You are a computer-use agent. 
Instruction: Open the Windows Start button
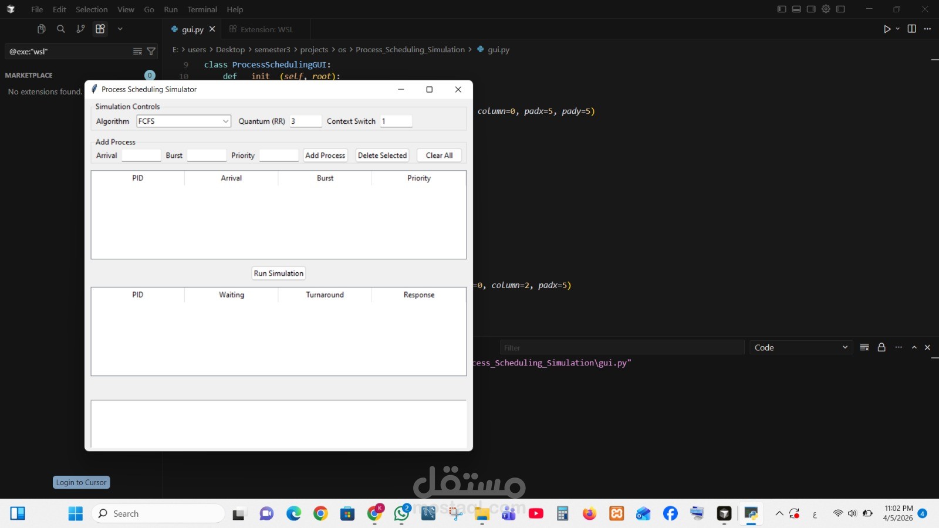(76, 513)
